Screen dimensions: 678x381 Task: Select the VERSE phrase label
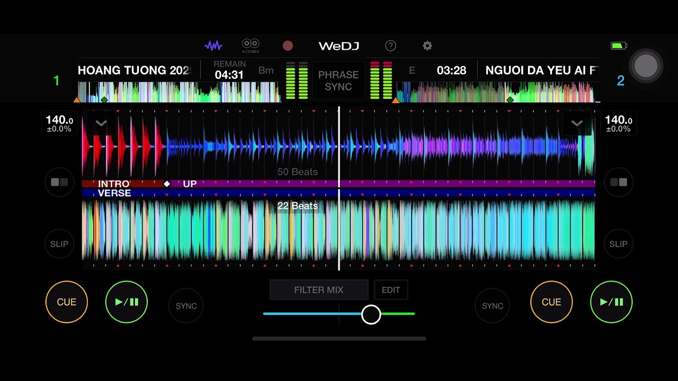pos(114,193)
